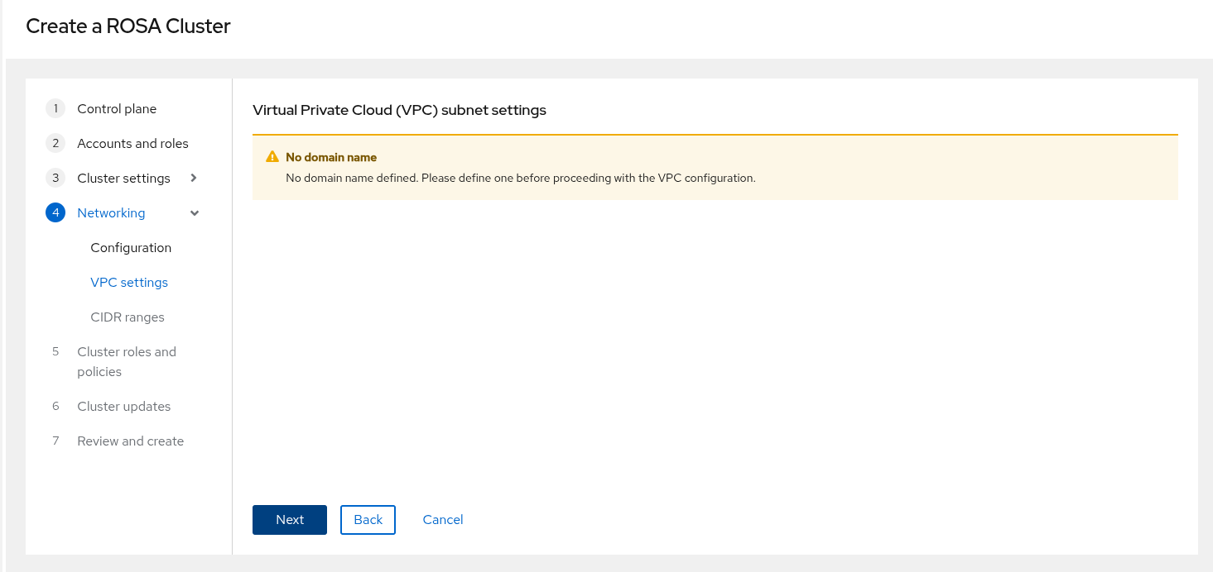Click the Back button
The width and height of the screenshot is (1213, 572).
click(368, 520)
